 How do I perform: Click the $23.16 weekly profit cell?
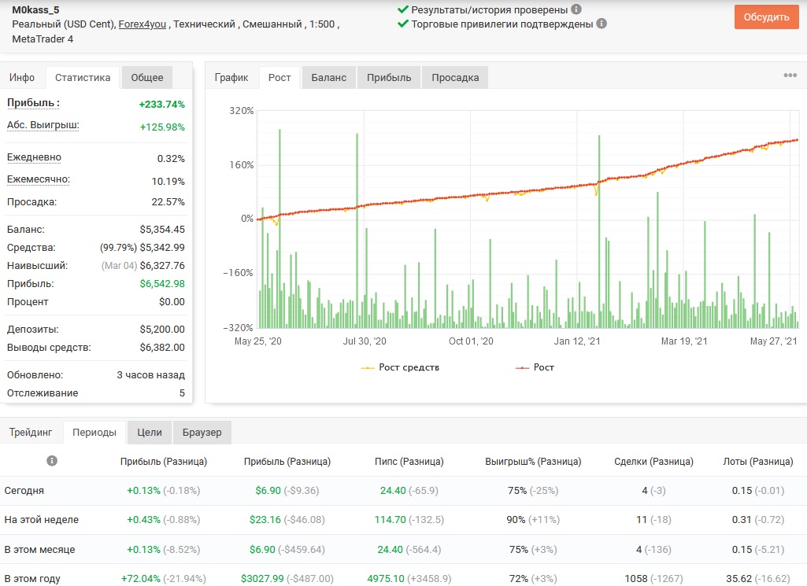point(265,520)
